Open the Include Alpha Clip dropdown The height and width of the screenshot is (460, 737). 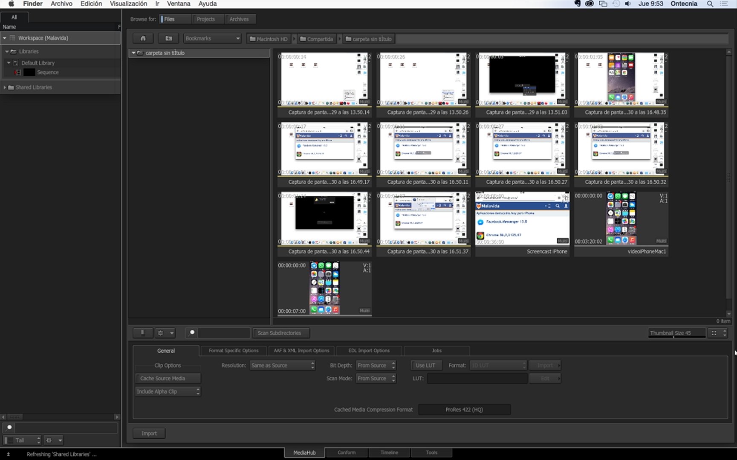click(168, 391)
